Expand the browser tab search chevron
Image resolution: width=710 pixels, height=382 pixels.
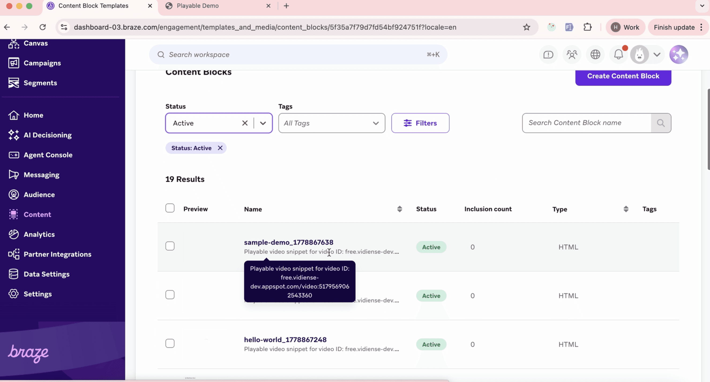(702, 6)
